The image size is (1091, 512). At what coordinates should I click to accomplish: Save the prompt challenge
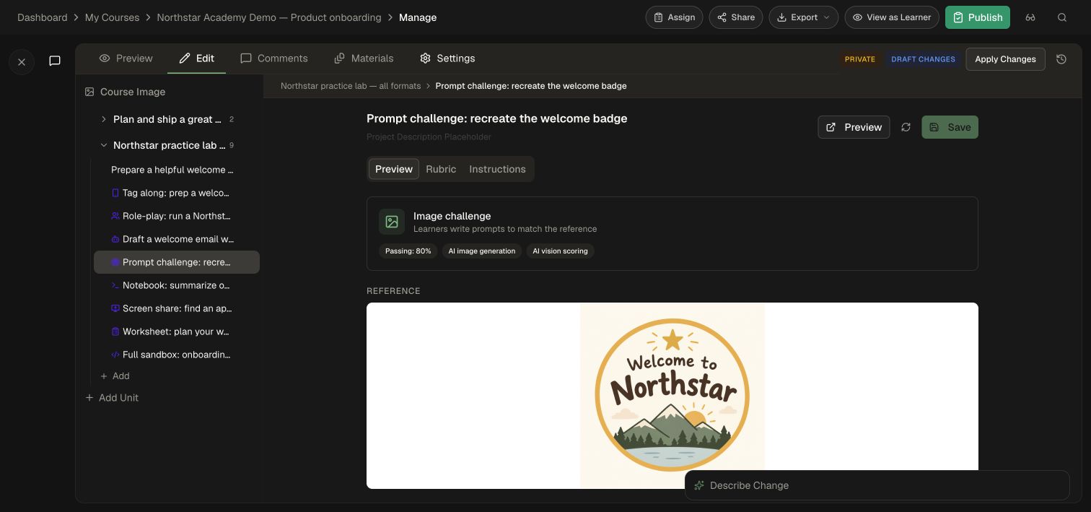pyautogui.click(x=950, y=127)
